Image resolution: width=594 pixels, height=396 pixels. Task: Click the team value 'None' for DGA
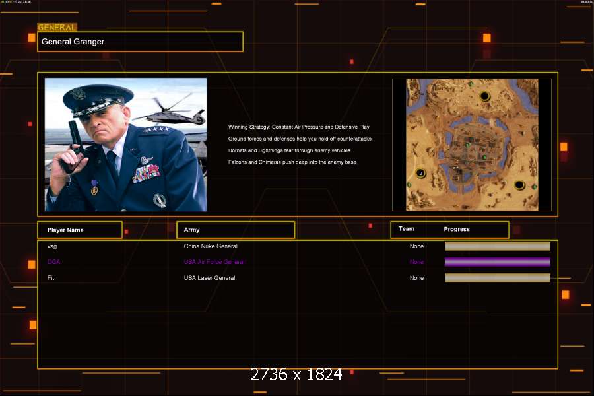tap(416, 262)
